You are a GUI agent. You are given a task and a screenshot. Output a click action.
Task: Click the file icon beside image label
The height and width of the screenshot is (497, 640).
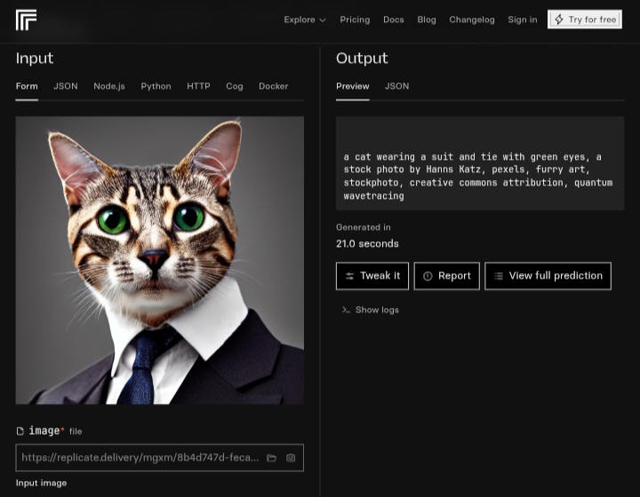(20, 431)
